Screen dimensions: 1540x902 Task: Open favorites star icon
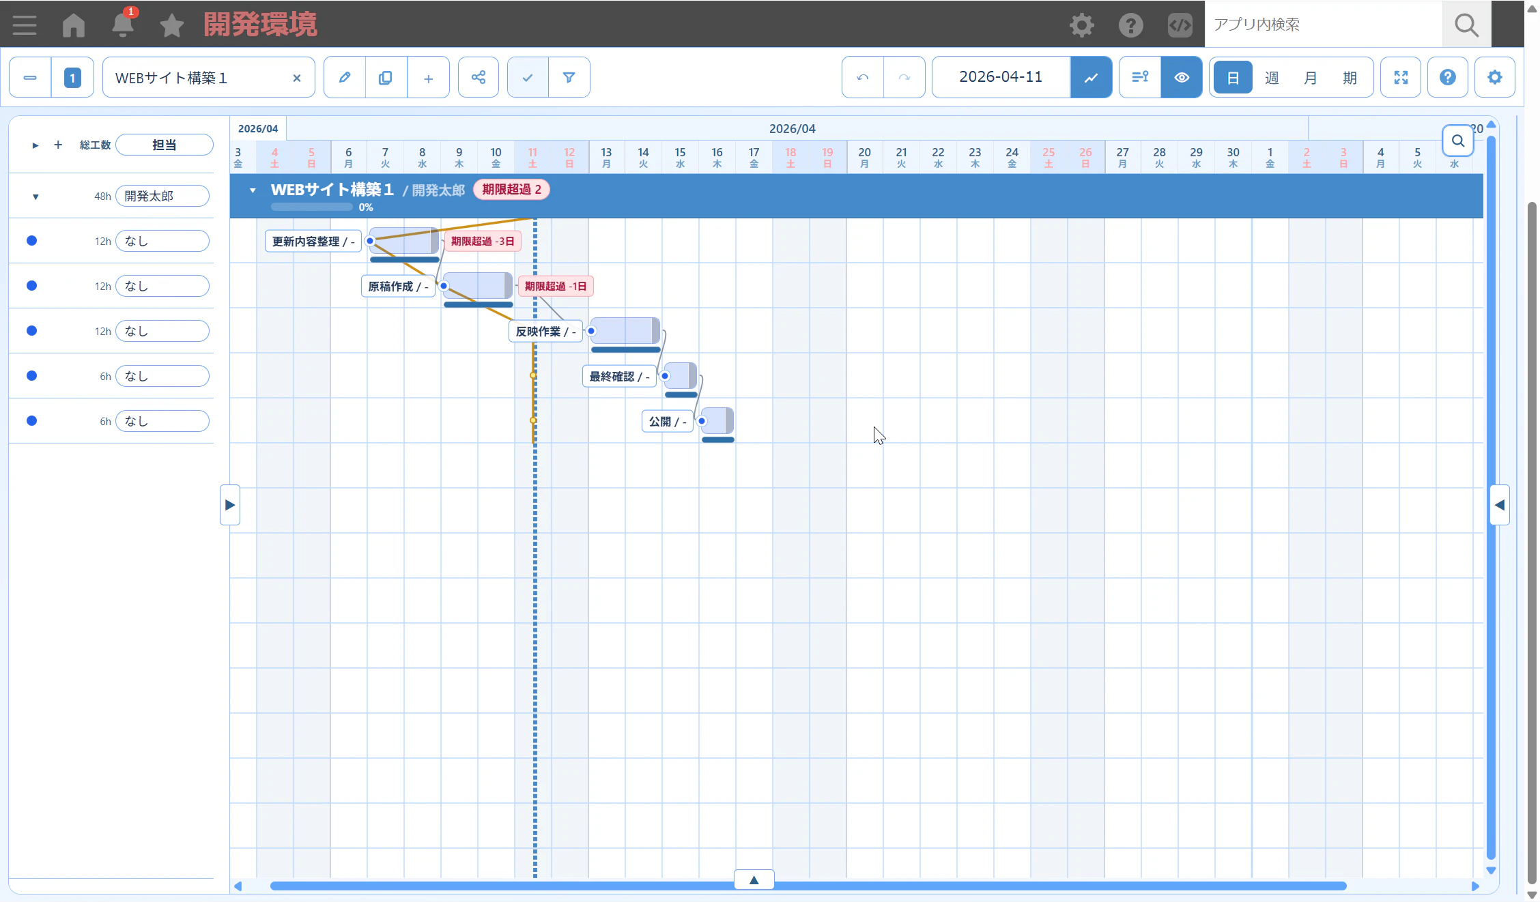(172, 25)
